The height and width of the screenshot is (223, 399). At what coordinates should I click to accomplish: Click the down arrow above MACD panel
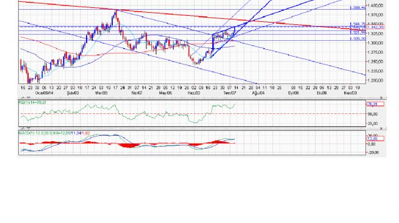point(29,129)
